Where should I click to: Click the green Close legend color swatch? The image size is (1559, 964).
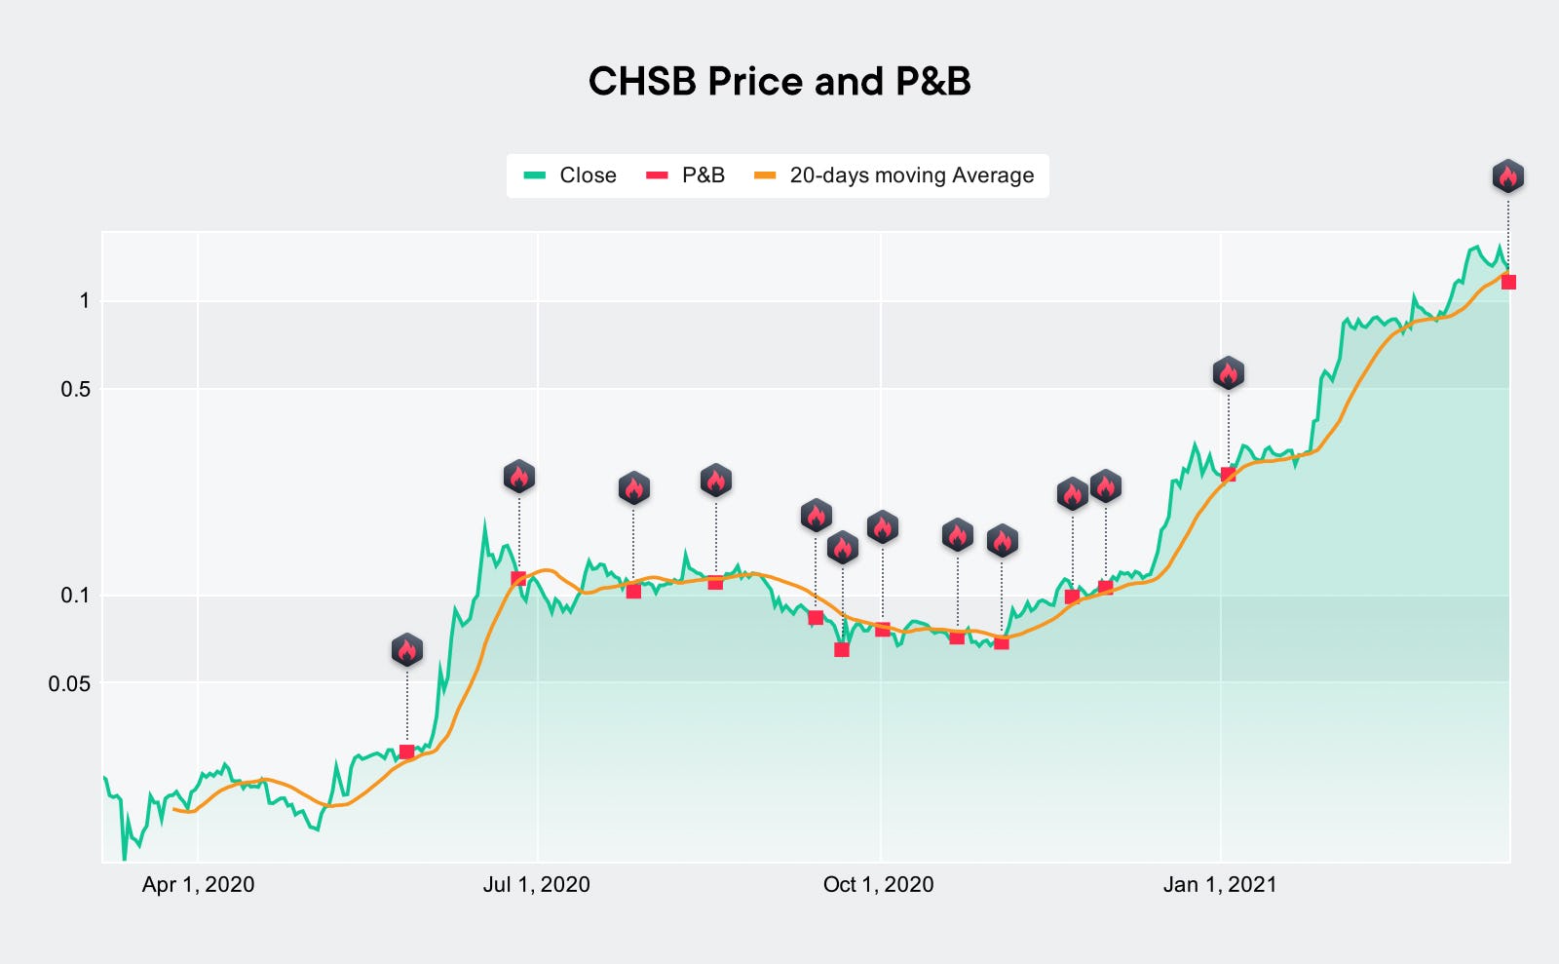[534, 175]
